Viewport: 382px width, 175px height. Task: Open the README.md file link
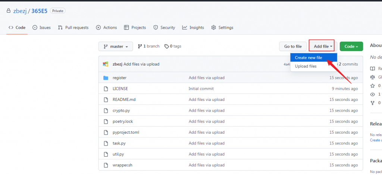tap(124, 100)
